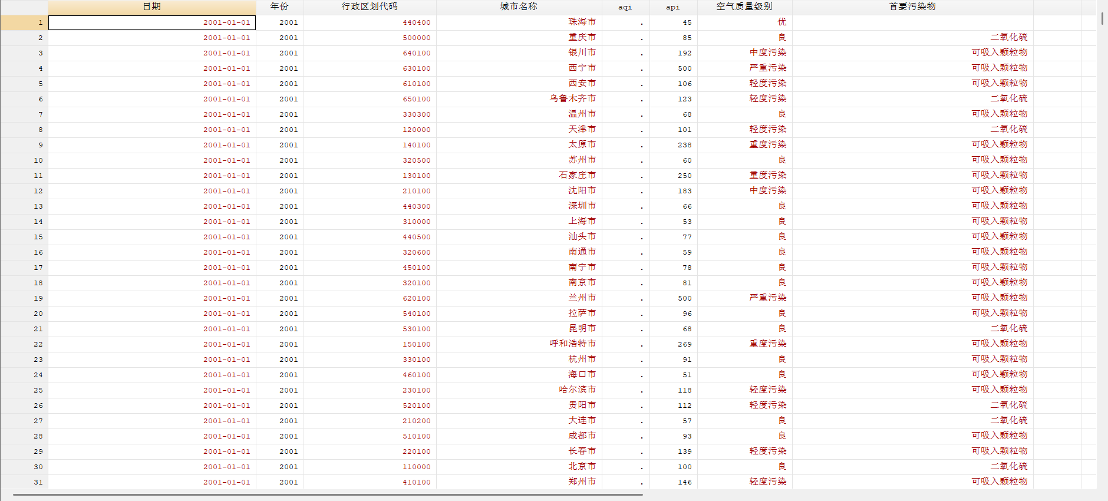The height and width of the screenshot is (501, 1108).
Task: Click the horizontal scrollbar at bottom
Action: tap(328, 495)
